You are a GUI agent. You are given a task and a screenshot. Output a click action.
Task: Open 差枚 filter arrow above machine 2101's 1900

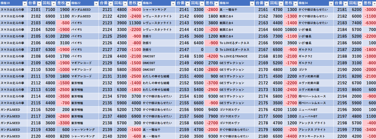(x=68, y=3)
